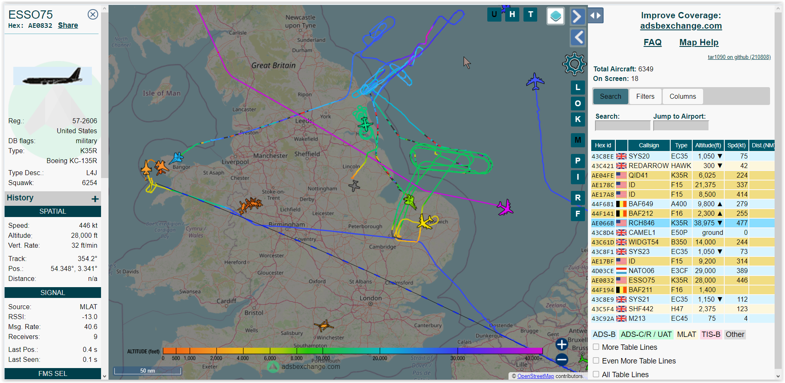The height and width of the screenshot is (383, 785).
Task: Zoom in with the map plus button
Action: [x=562, y=344]
